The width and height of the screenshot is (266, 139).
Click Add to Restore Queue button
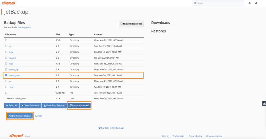pos(20,116)
